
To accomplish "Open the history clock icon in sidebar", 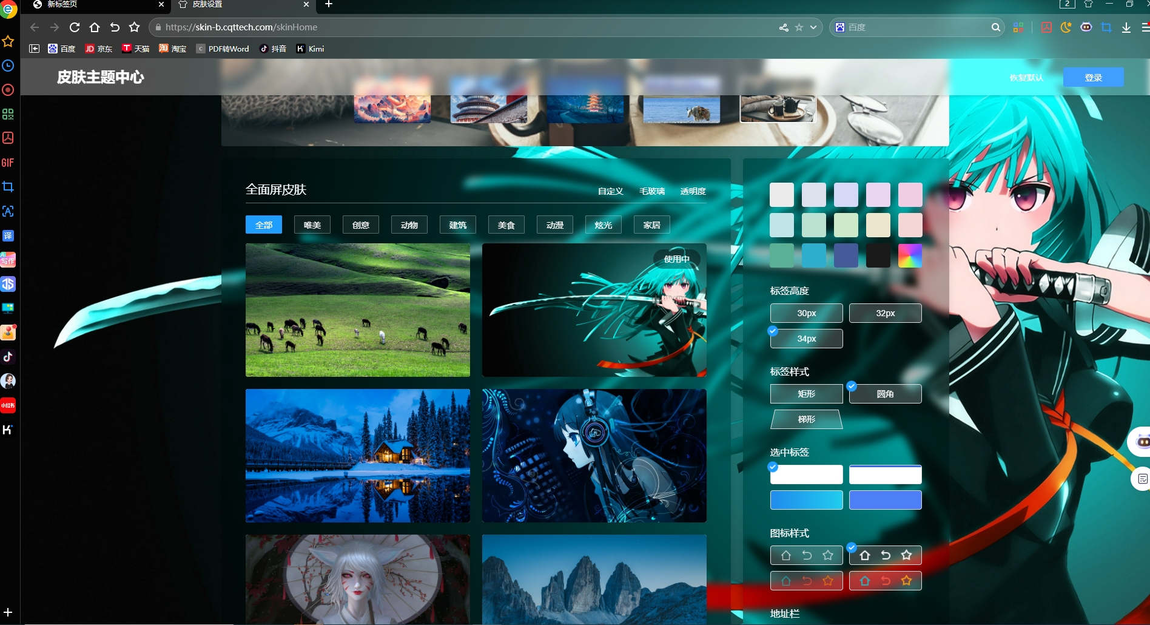I will tap(8, 66).
